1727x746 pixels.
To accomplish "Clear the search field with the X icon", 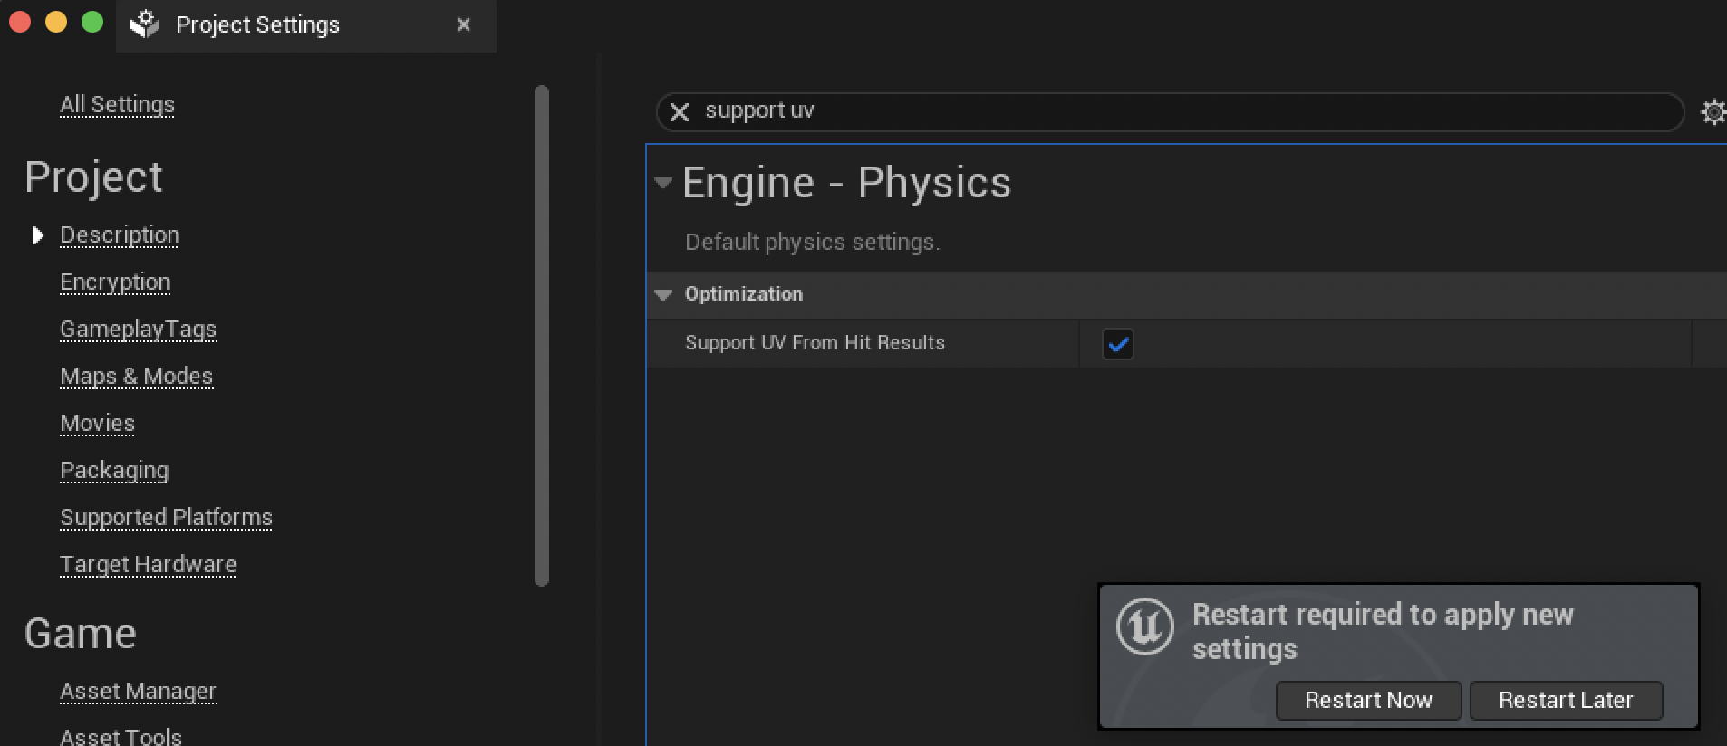I will coord(679,112).
